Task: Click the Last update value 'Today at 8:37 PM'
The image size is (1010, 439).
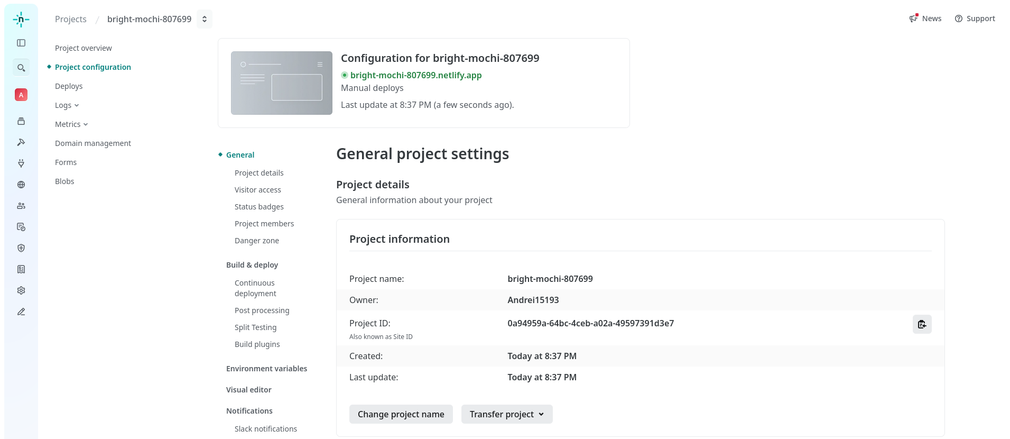Action: [x=542, y=377]
